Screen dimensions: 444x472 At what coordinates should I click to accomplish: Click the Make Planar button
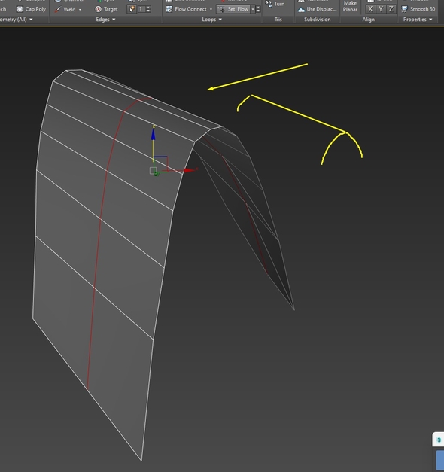click(x=350, y=6)
